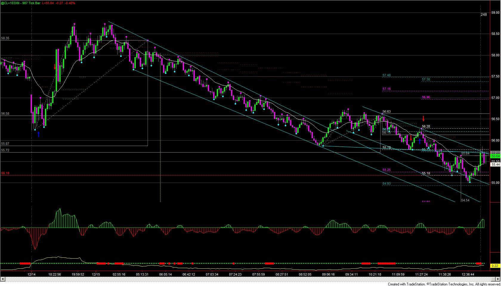Click the 07:24:23 time axis label

[235, 274]
